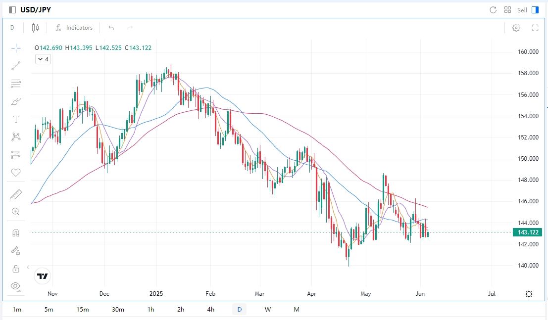Select the trend line drawing tool
Viewport: 548px width, 320px height.
click(x=16, y=66)
